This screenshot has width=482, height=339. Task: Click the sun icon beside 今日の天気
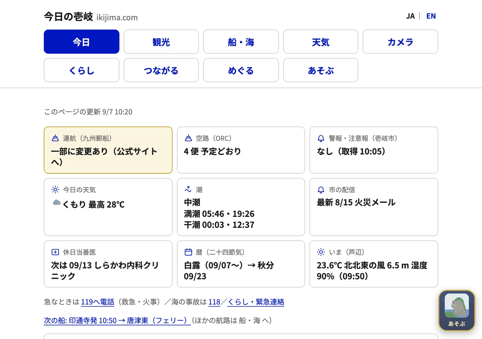[x=55, y=189]
